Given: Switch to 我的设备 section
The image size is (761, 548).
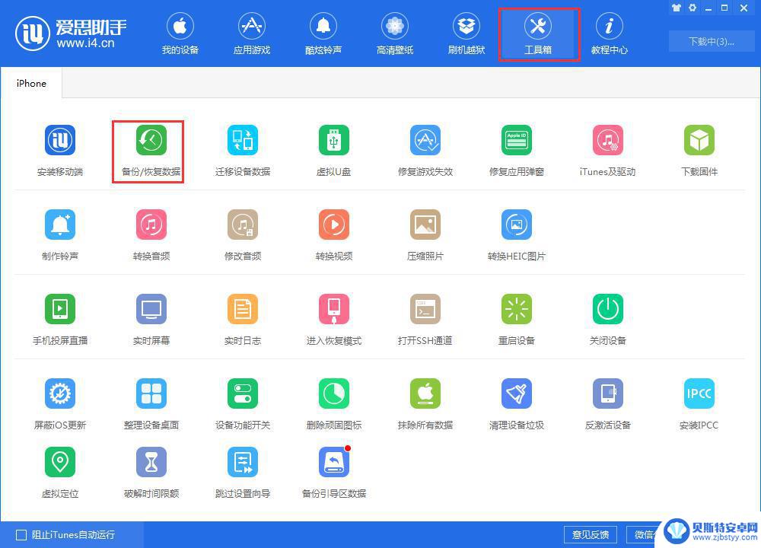Looking at the screenshot, I should pos(180,34).
